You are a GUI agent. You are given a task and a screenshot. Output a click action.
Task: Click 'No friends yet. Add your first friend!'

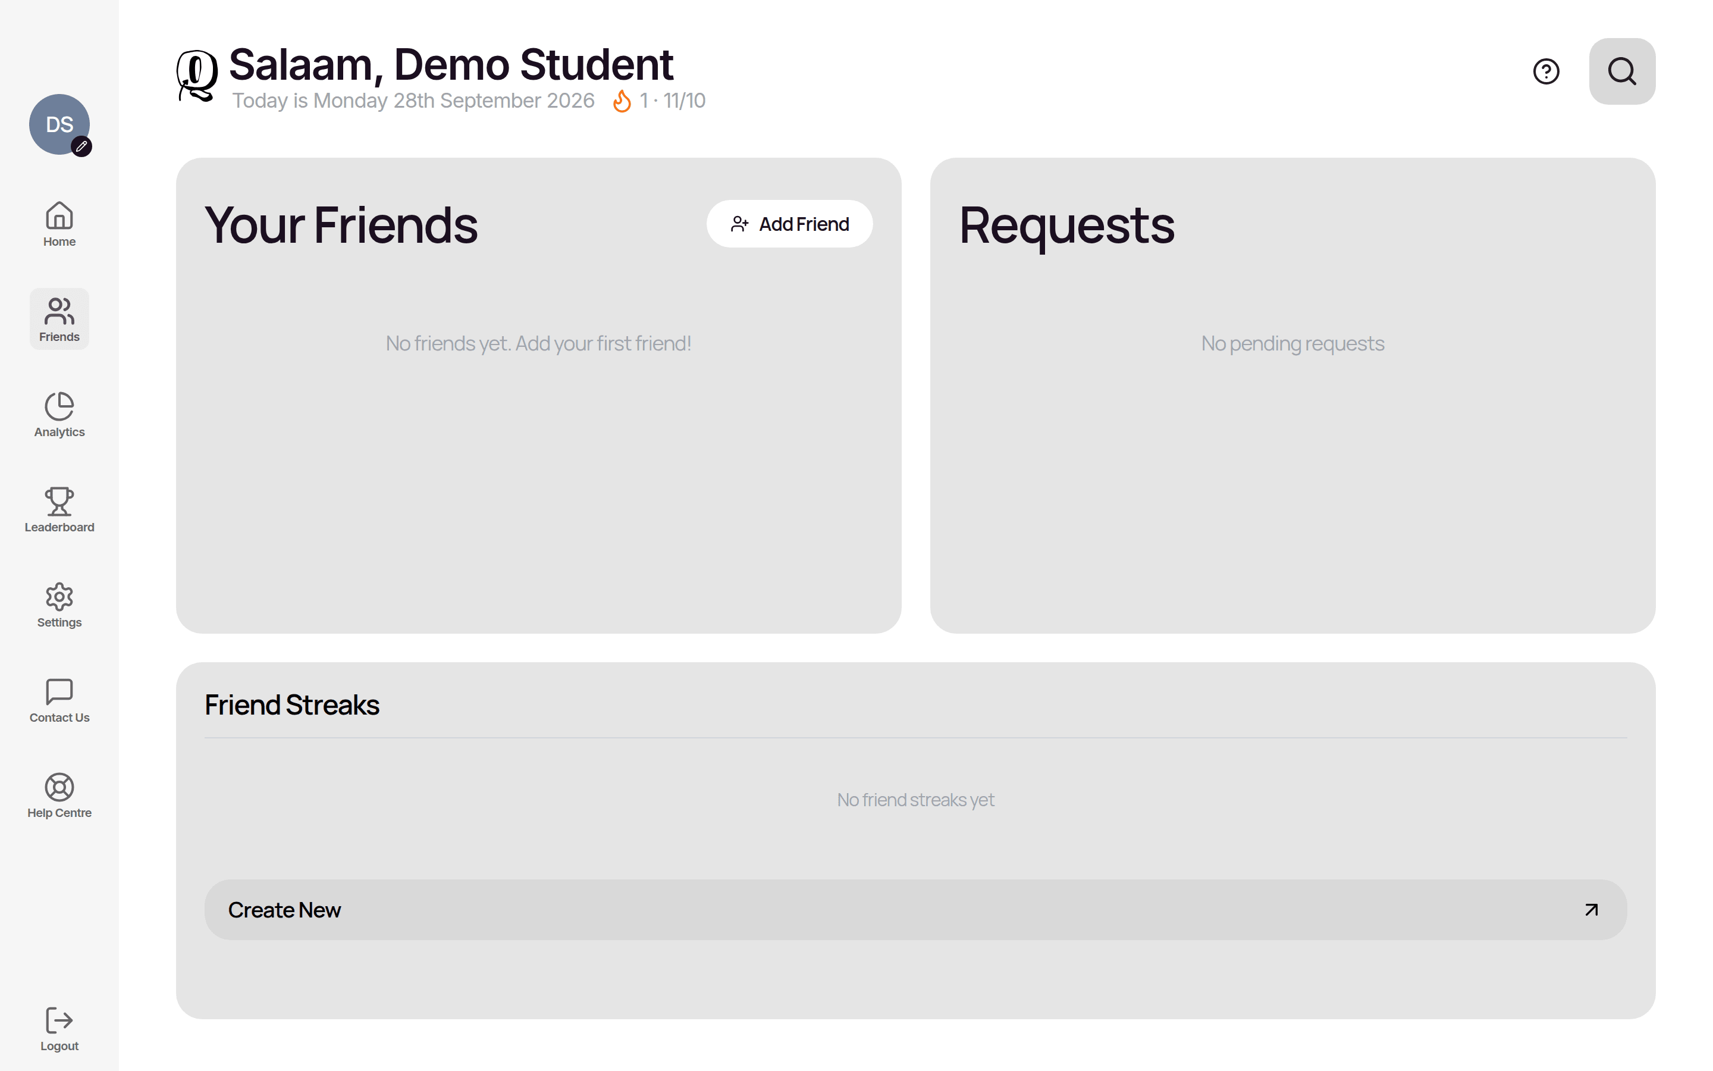coord(538,343)
